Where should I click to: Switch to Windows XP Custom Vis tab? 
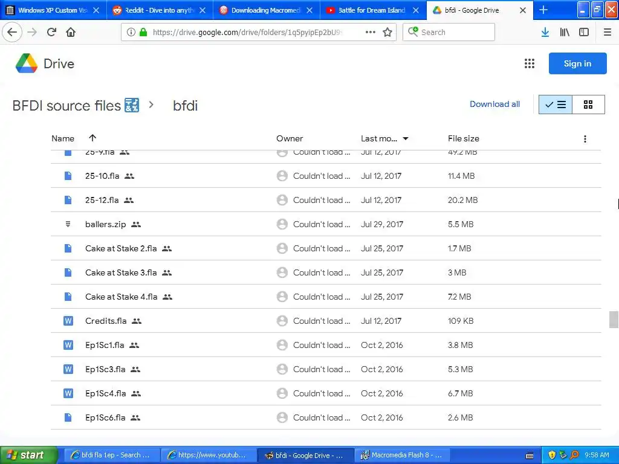53,10
